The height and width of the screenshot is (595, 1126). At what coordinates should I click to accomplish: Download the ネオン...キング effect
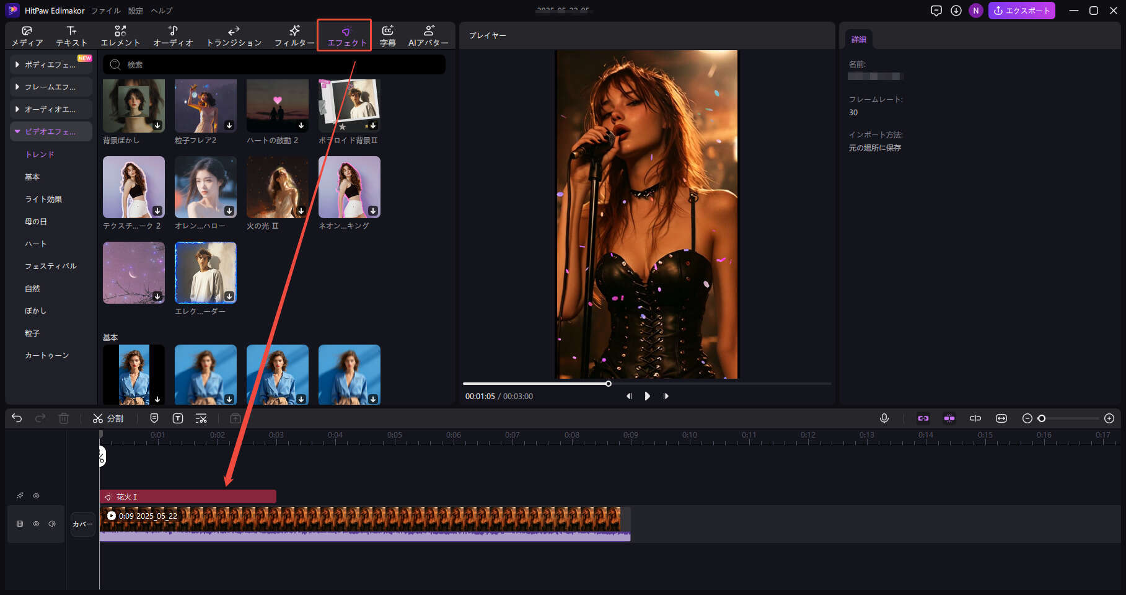[x=373, y=211]
